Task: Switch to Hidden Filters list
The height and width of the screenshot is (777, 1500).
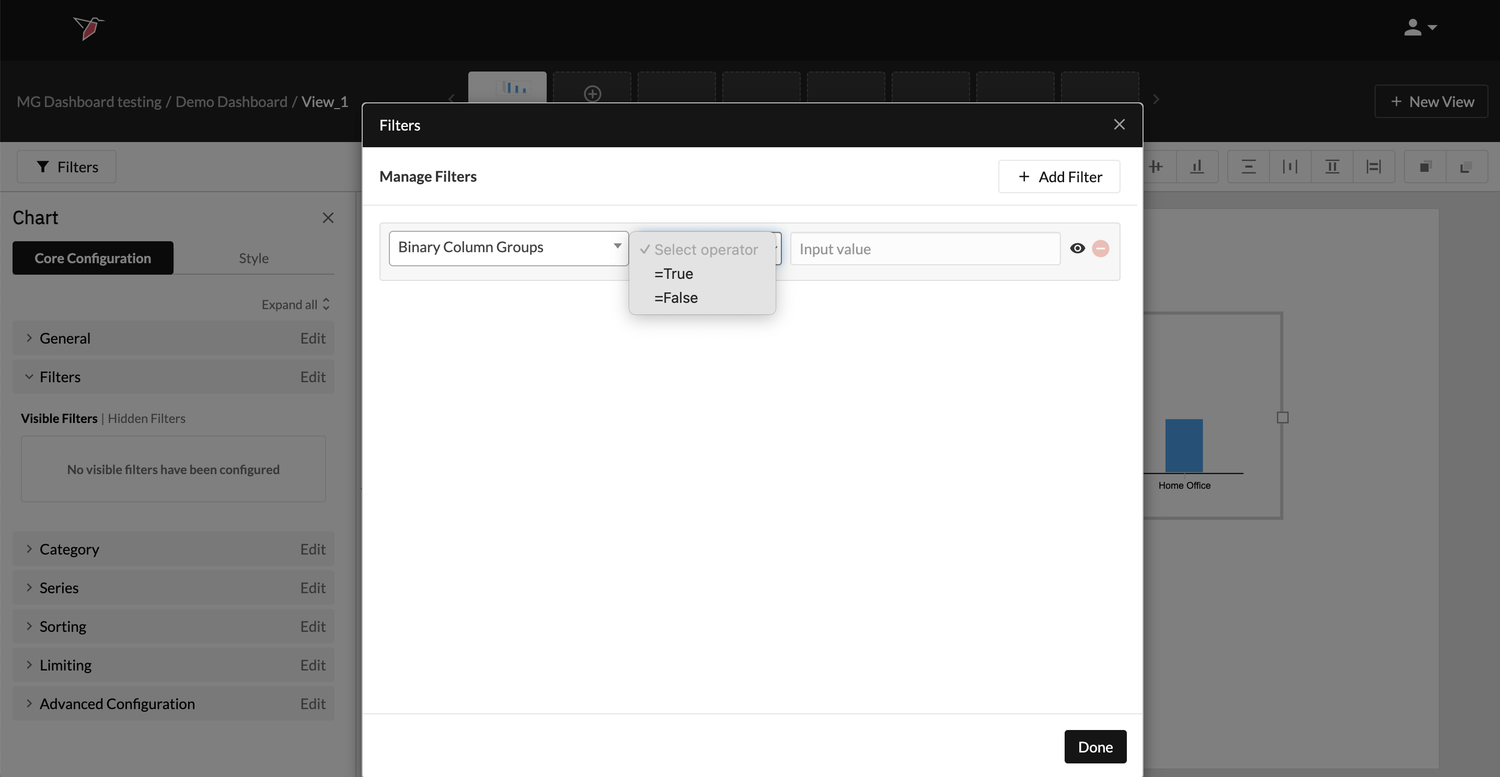Action: 146,418
